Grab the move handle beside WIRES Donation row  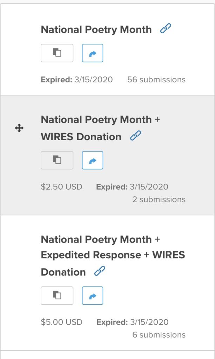[x=19, y=128]
